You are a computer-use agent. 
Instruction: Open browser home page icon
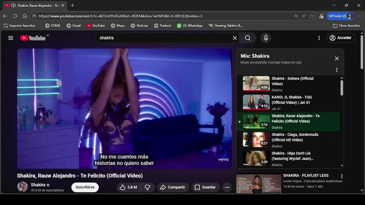(25, 16)
